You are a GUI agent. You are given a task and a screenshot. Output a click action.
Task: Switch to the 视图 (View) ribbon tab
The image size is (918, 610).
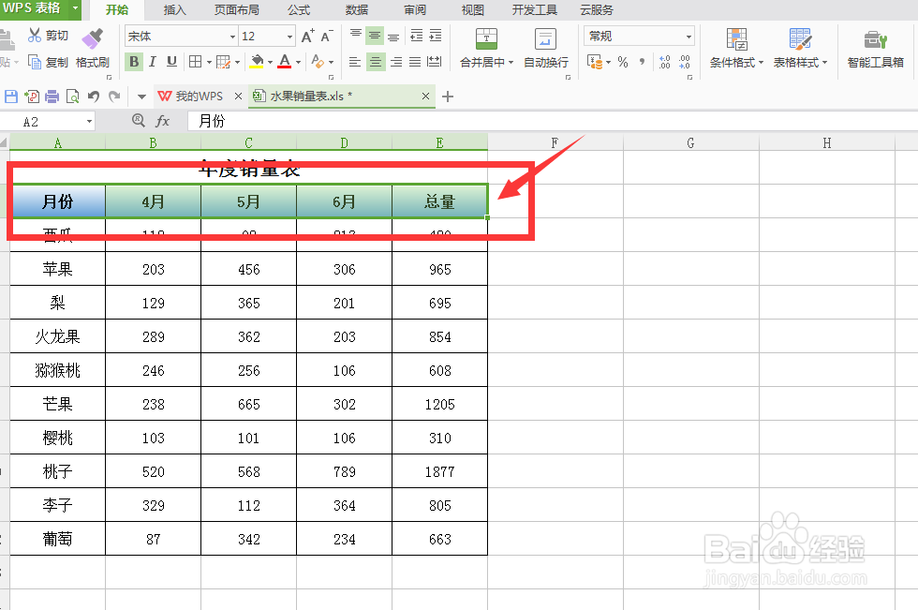[x=472, y=10]
